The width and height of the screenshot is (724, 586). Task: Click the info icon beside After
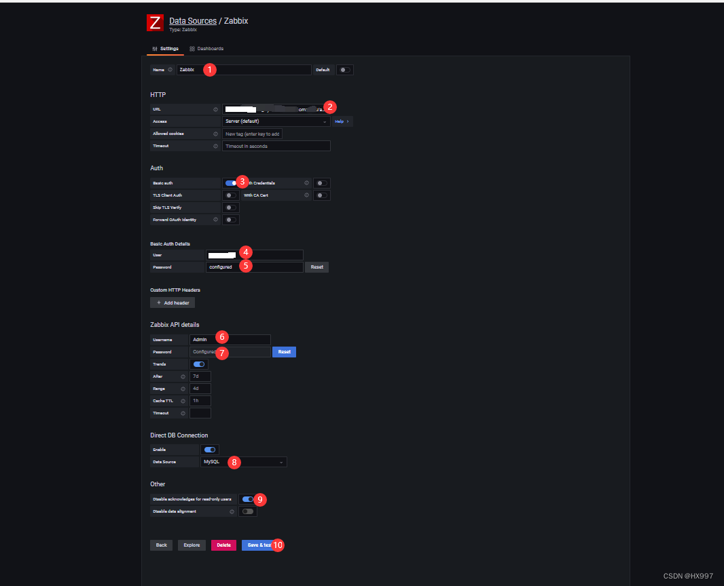pos(183,376)
